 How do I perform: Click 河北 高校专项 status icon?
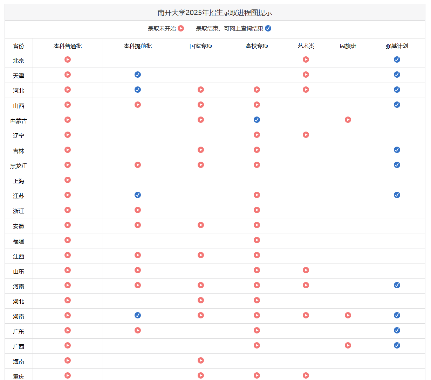pos(257,90)
